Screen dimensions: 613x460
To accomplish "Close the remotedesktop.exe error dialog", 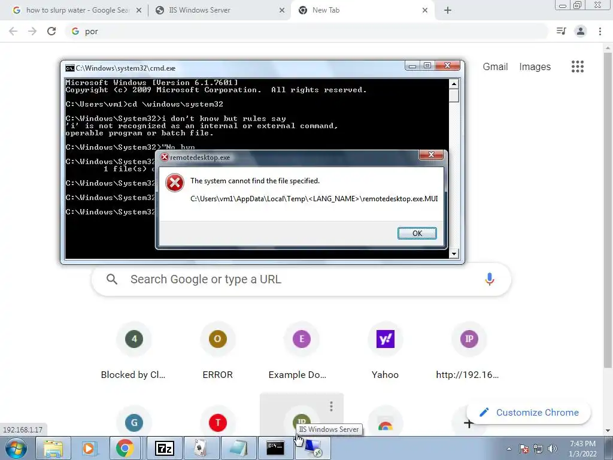I will coord(431,155).
